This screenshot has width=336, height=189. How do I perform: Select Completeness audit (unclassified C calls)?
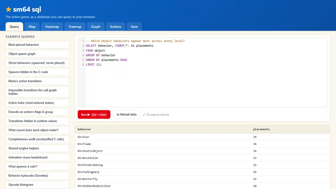(x=37, y=139)
